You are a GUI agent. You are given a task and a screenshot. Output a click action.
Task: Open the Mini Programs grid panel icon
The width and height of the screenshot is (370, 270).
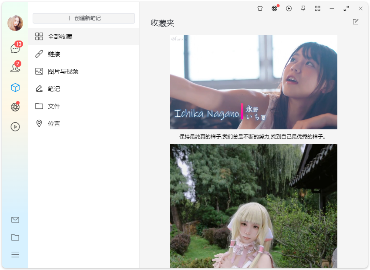coord(317,8)
